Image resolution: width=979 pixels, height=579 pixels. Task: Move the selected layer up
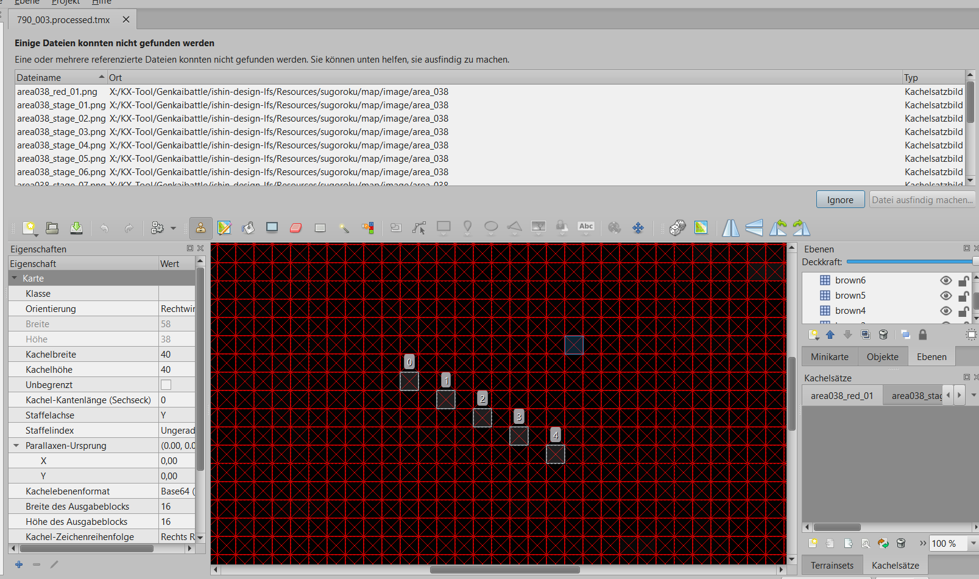point(830,335)
